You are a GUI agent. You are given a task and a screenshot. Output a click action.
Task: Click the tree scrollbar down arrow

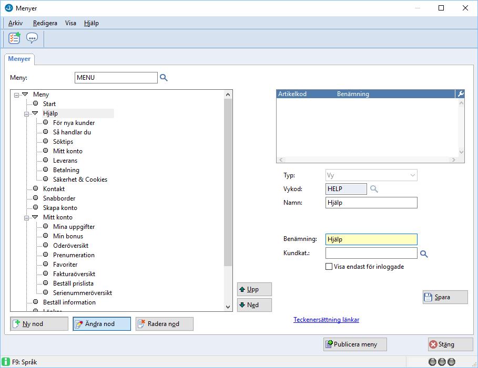tap(228, 307)
